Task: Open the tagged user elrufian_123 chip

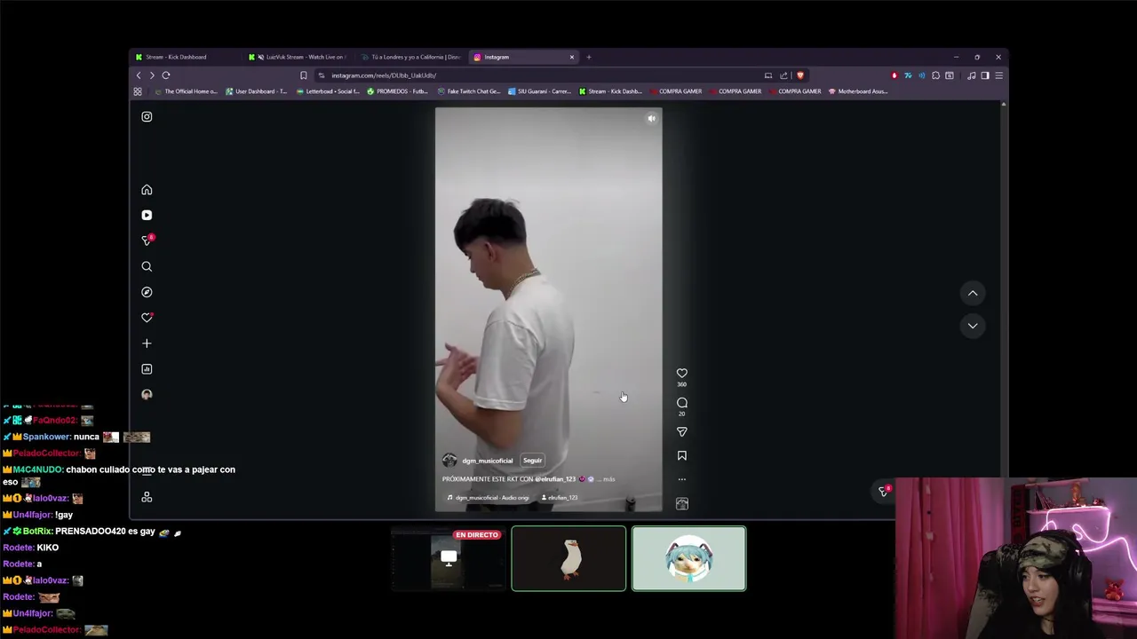Action: click(x=559, y=498)
